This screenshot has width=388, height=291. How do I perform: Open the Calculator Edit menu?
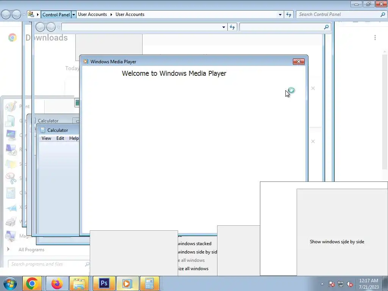point(60,138)
